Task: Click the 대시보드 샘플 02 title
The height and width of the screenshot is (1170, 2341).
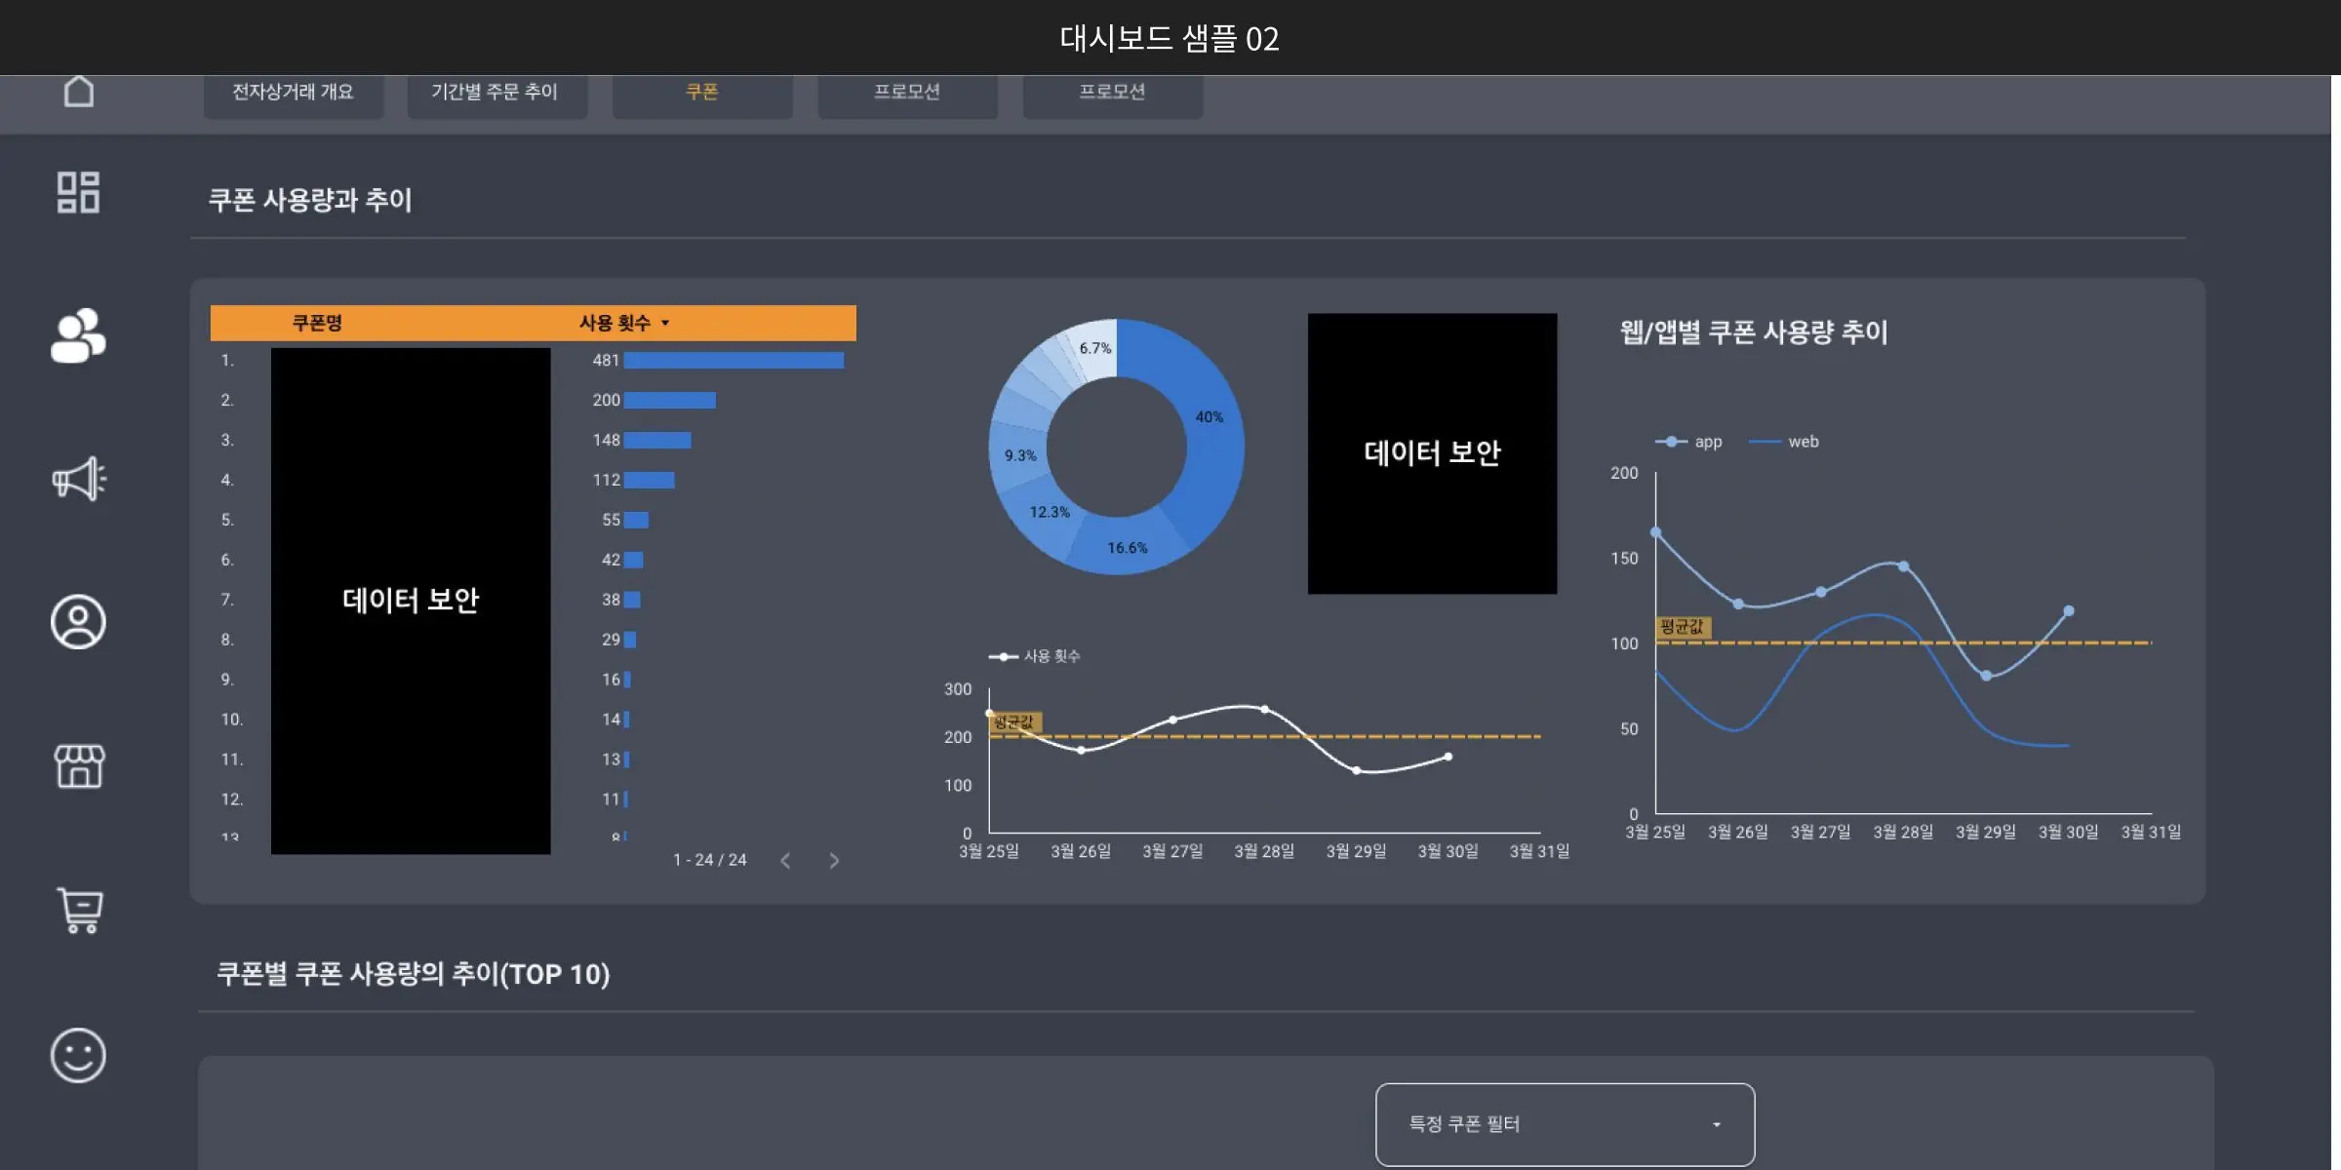Action: 1170,39
